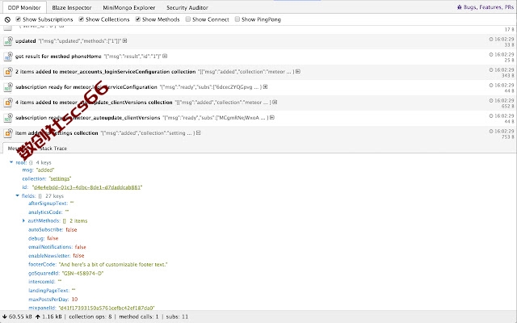The image size is (517, 323).
Task: Enable Show PingPong checkbox
Action: (x=237, y=19)
